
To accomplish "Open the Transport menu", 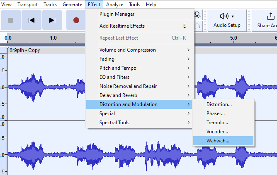I will pos(27,5).
